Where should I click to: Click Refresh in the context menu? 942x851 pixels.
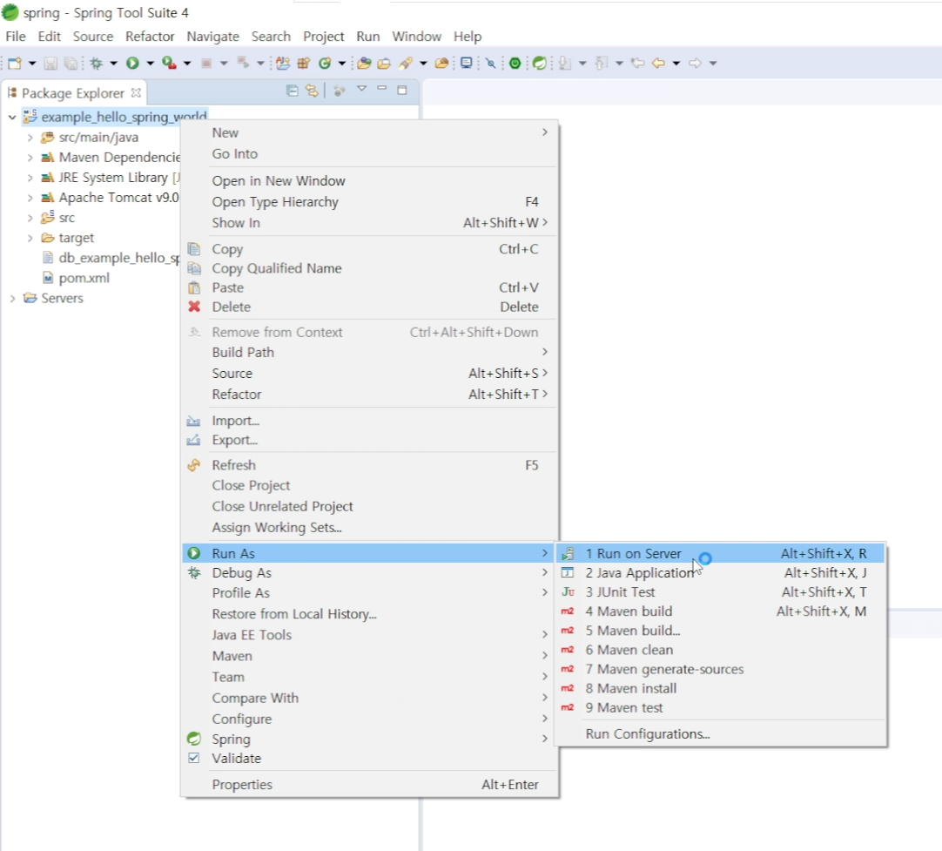(x=369, y=465)
